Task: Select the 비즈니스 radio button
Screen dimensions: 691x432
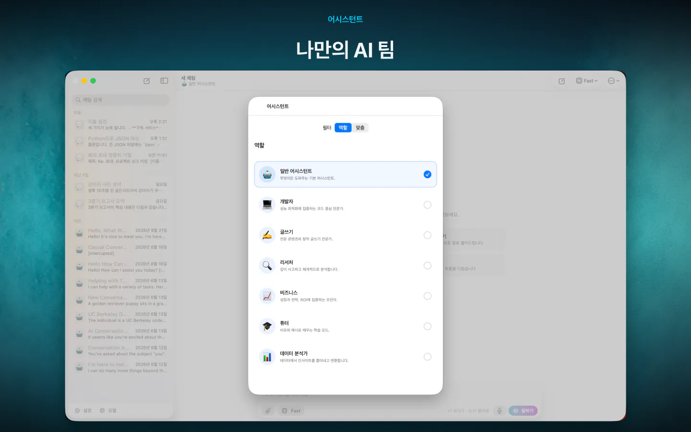Action: click(428, 296)
